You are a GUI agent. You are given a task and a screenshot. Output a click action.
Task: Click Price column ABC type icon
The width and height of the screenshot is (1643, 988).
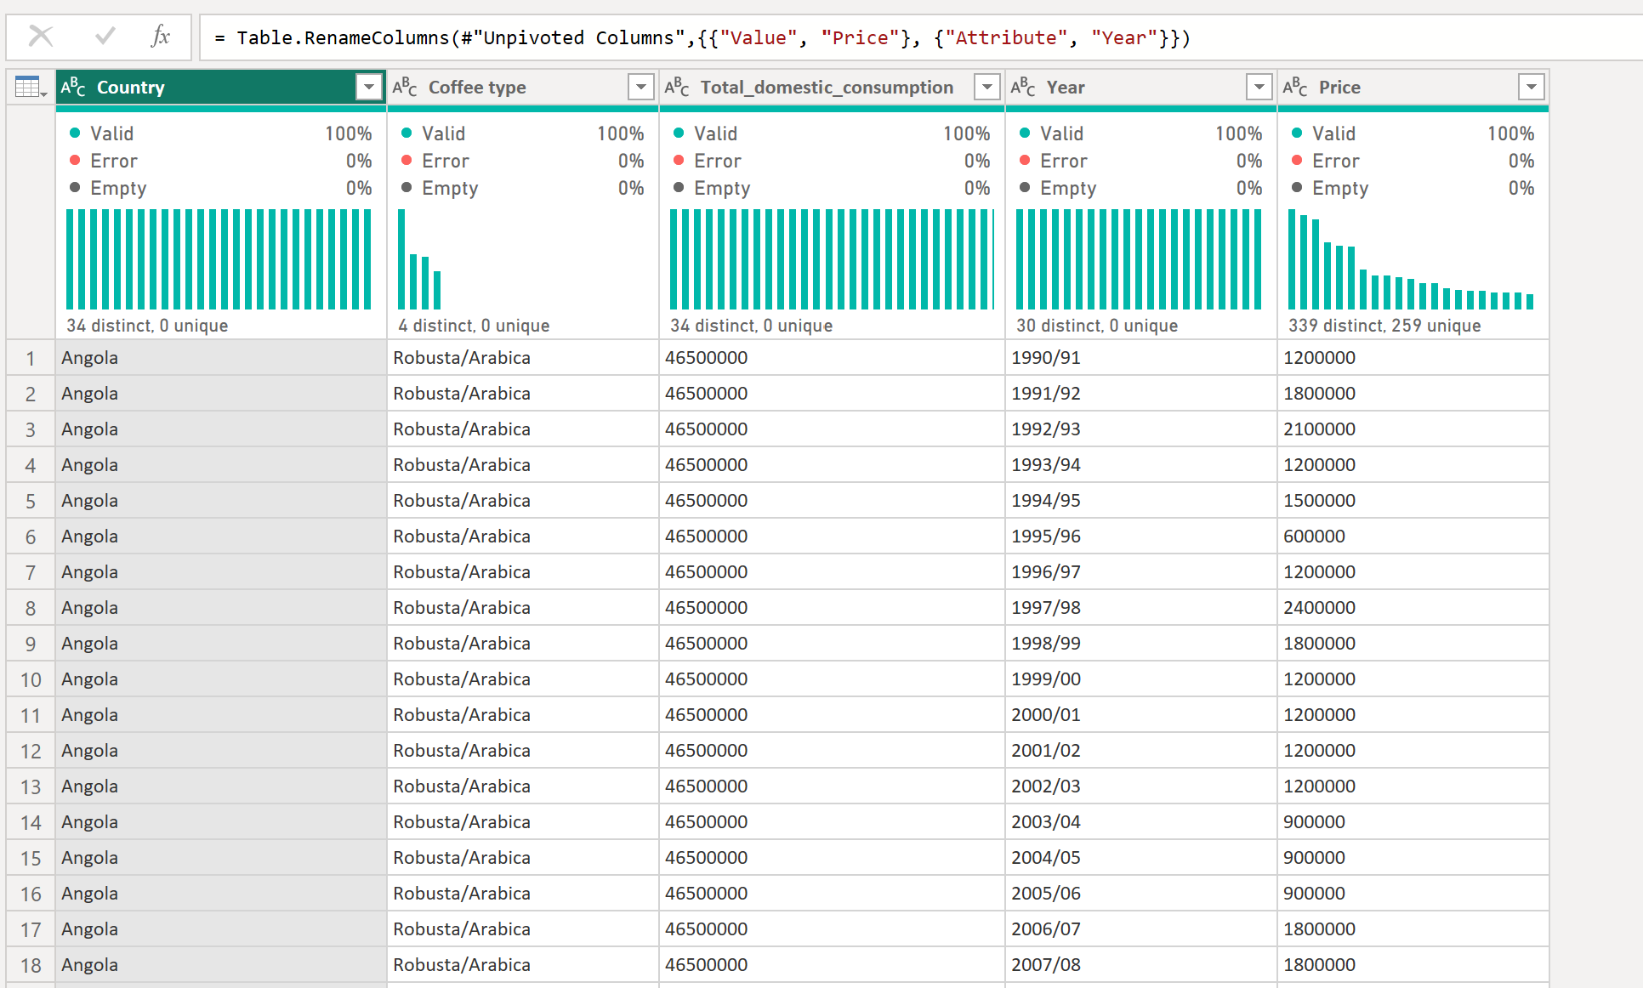[1295, 87]
